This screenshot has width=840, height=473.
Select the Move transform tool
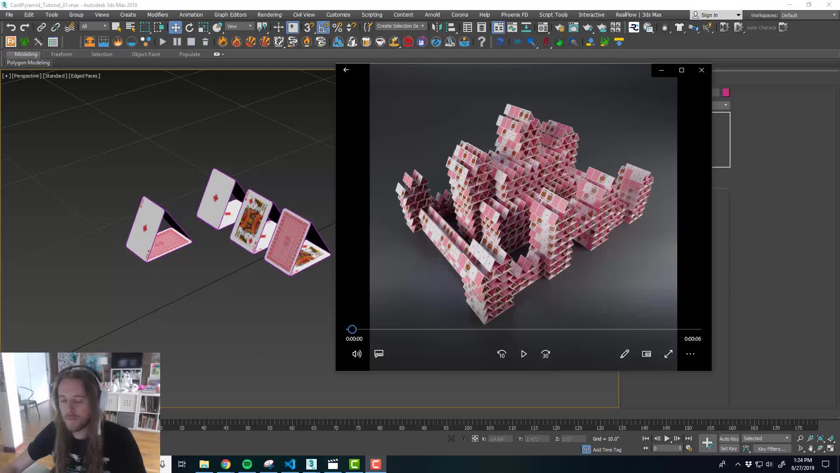(175, 28)
